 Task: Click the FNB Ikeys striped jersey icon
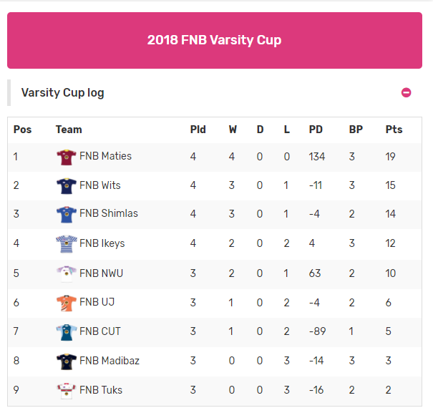pos(67,244)
